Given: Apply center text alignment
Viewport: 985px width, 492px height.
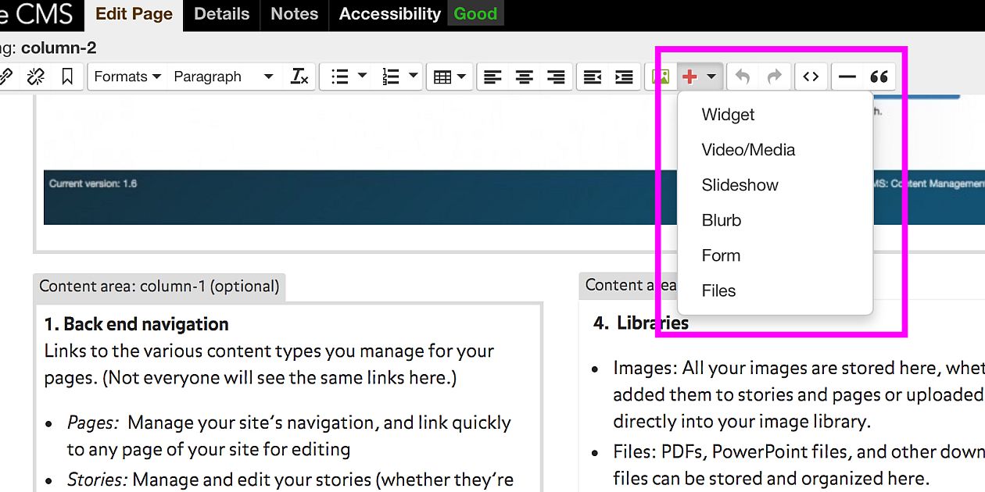Looking at the screenshot, I should [x=524, y=76].
